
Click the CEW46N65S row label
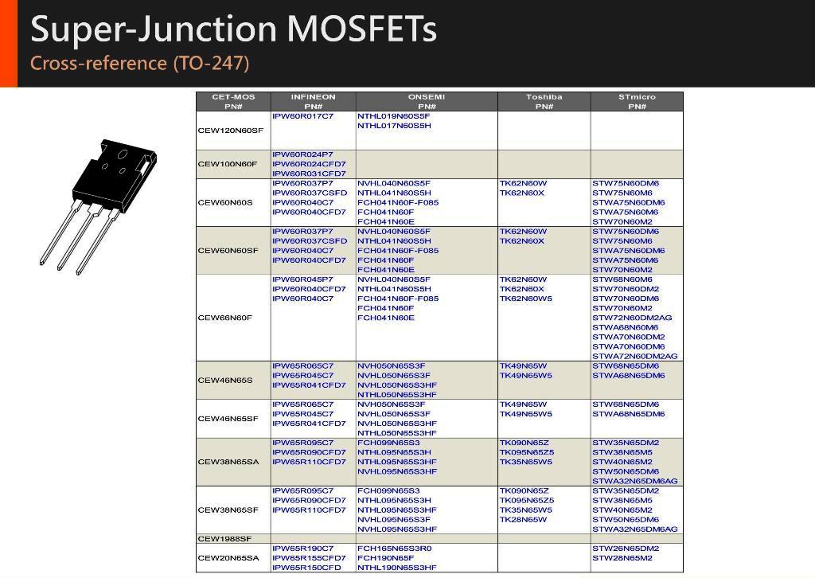(x=225, y=381)
